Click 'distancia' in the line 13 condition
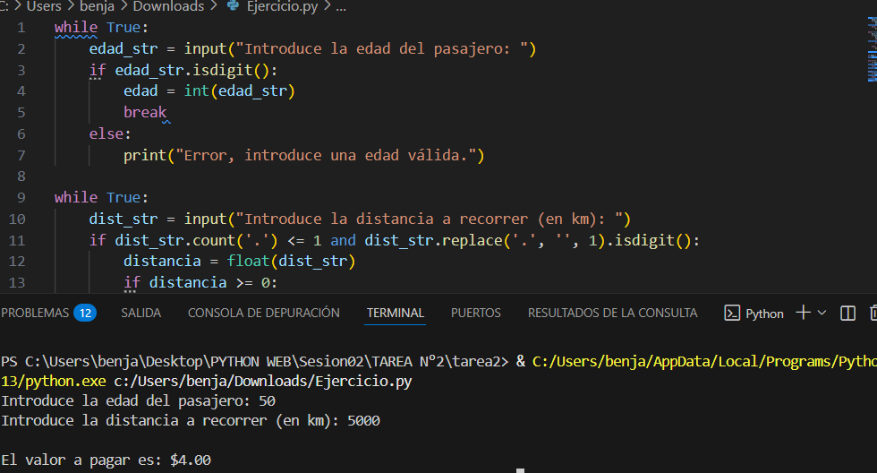Screen dimensions: 877x473 [x=188, y=283]
